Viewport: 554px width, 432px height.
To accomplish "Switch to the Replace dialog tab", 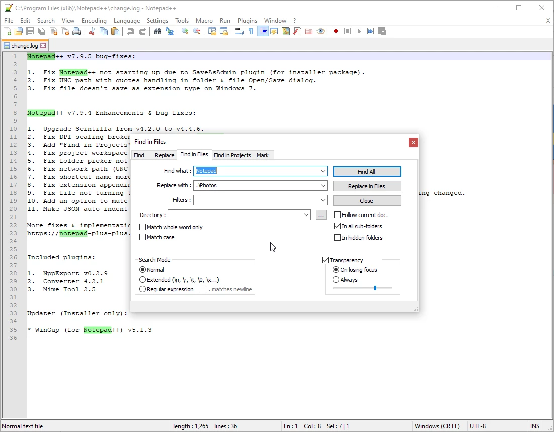I will [x=165, y=155].
